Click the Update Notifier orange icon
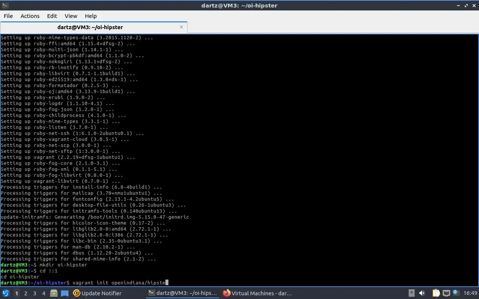The height and width of the screenshot is (299, 479). click(77, 293)
